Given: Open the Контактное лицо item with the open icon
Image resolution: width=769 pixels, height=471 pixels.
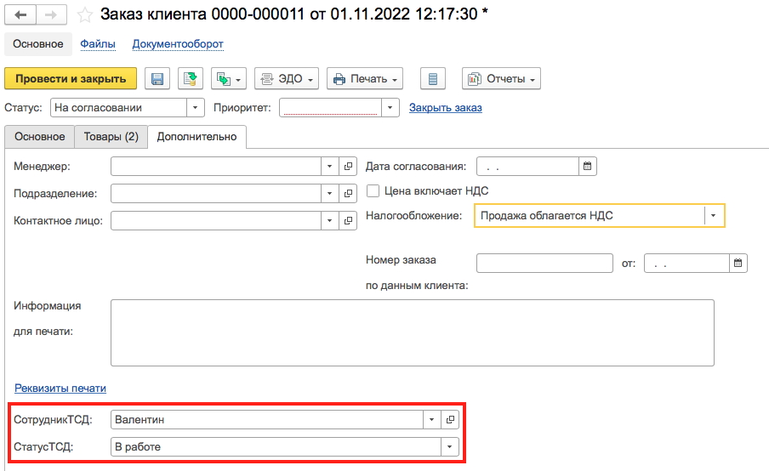Looking at the screenshot, I should [x=348, y=220].
